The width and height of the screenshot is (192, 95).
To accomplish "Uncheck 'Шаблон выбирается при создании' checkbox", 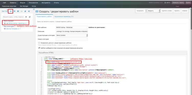I will coord(39,48).
